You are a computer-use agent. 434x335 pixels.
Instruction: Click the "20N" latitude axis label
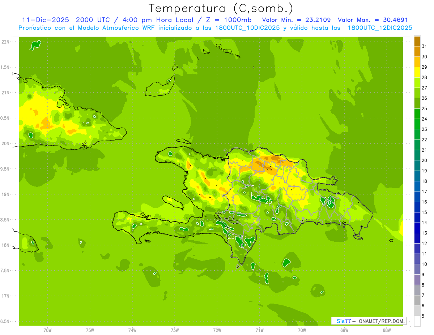tap(6, 143)
